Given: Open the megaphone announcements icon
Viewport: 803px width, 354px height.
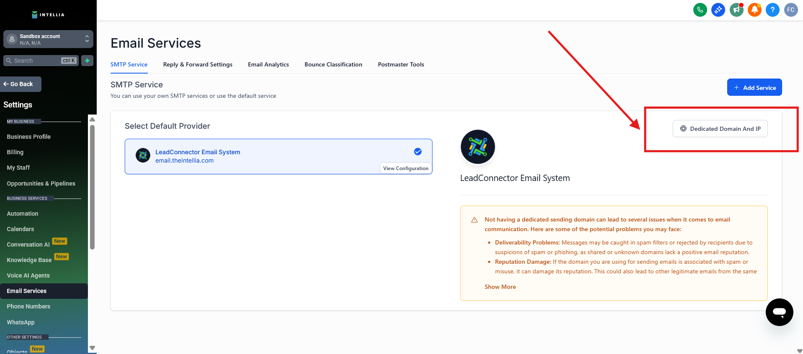Looking at the screenshot, I should pyautogui.click(x=736, y=10).
